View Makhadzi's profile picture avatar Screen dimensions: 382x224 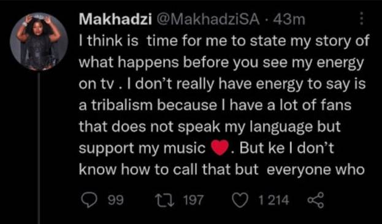[39, 42]
